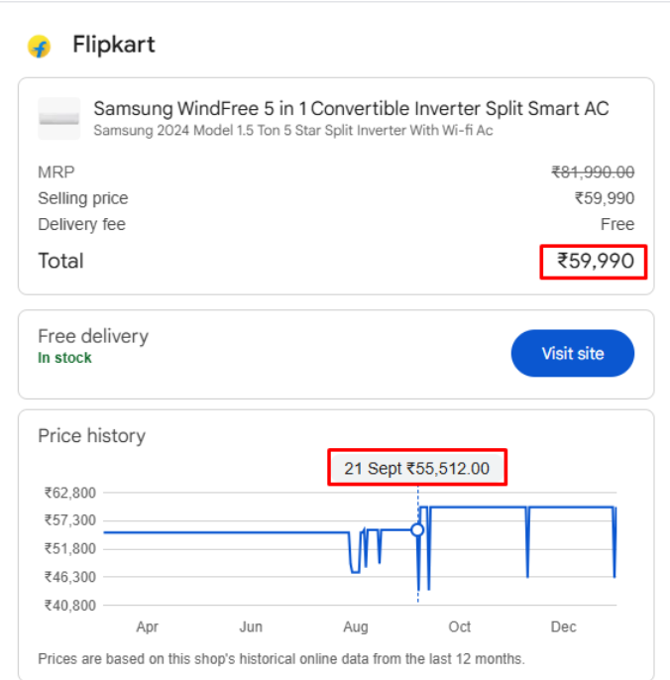Open the Samsung WindFree AC product title
The width and height of the screenshot is (670, 680).
pos(351,108)
